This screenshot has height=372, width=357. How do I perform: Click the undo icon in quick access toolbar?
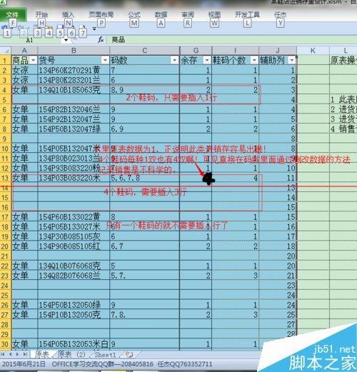point(4,27)
